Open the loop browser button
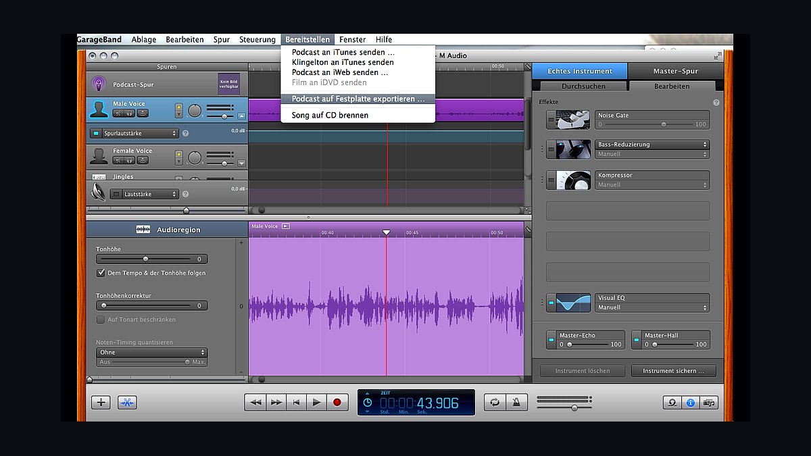Viewport: 811px width, 456px height. 672,403
